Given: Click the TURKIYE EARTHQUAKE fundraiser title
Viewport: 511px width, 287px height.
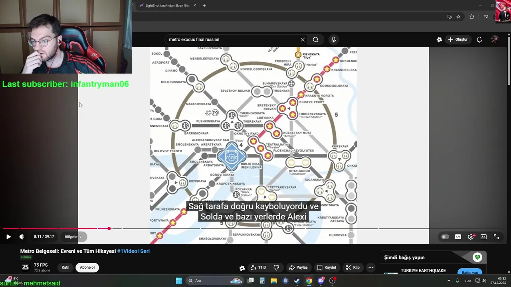Looking at the screenshot, I should coord(423,271).
